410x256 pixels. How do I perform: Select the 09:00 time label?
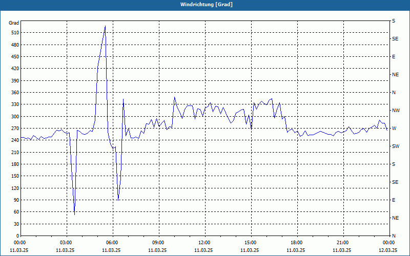click(159, 243)
